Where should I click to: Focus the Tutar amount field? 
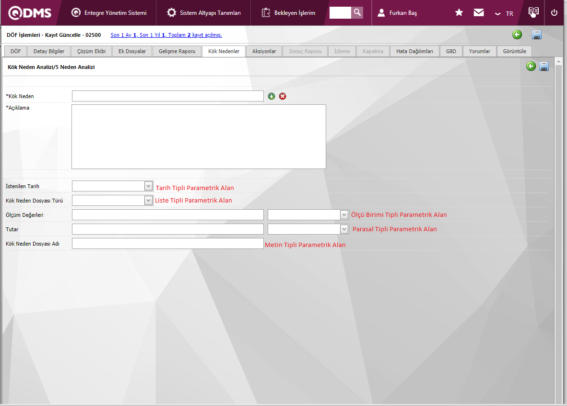pyautogui.click(x=168, y=229)
